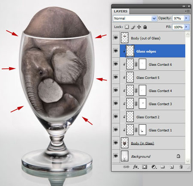The image size is (193, 186).
Task: Toggle visibility of Glass Contact 1
Action: pyautogui.click(x=116, y=129)
